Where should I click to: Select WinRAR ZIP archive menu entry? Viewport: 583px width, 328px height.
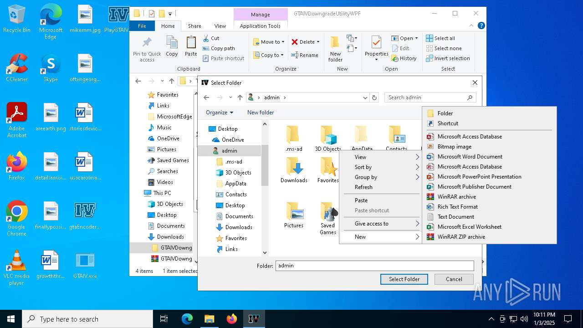(489, 237)
